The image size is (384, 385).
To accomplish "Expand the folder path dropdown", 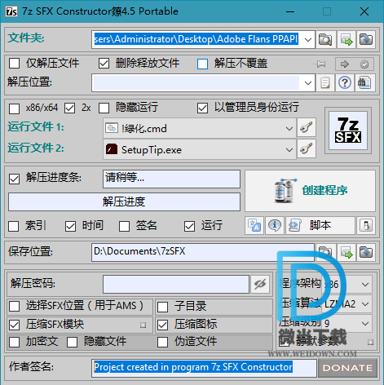I will coord(308,40).
